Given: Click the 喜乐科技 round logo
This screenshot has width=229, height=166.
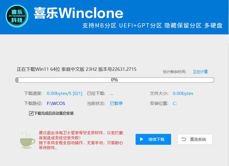Looking at the screenshot, I should [17, 16].
